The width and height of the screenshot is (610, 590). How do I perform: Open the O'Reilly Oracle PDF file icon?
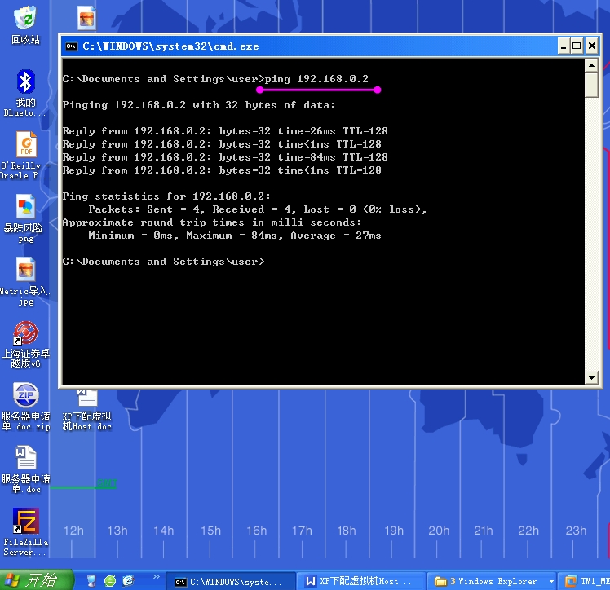(25, 156)
